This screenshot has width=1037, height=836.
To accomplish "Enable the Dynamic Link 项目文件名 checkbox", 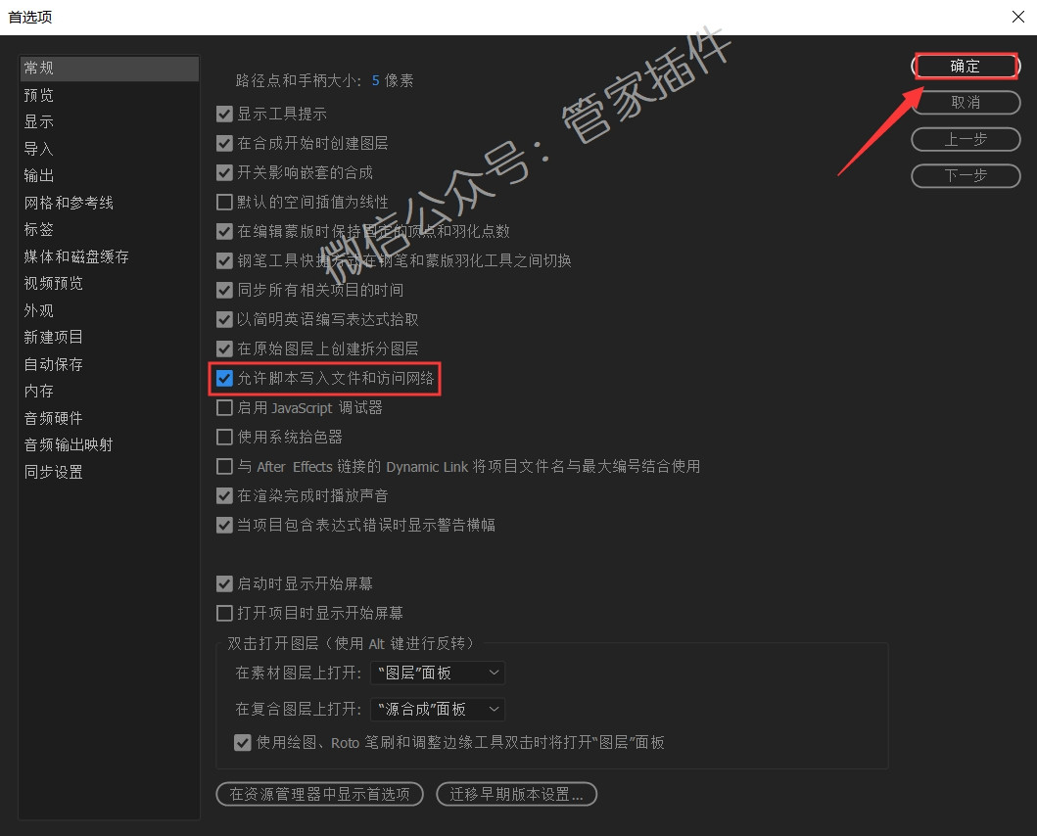I will pyautogui.click(x=224, y=466).
